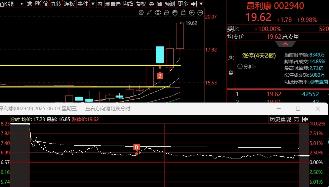
Task: Click the jump-to-start arrow in intraday window
Action: 305,119
